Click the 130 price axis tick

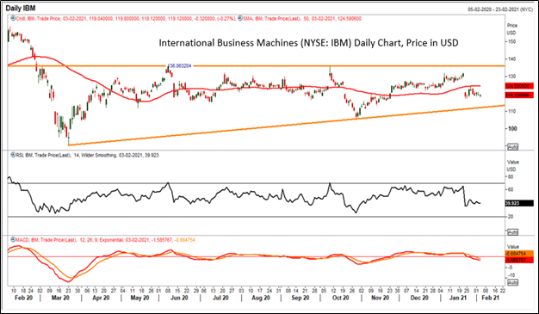pyautogui.click(x=511, y=77)
